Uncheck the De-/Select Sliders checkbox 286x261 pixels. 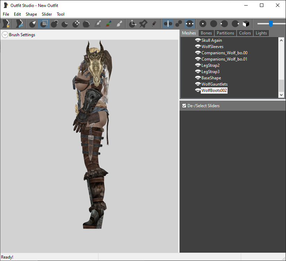pyautogui.click(x=184, y=105)
